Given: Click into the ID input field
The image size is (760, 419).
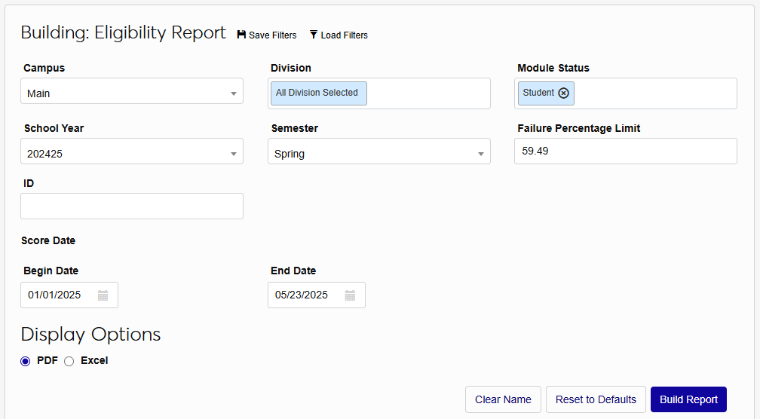Looking at the screenshot, I should coord(132,206).
